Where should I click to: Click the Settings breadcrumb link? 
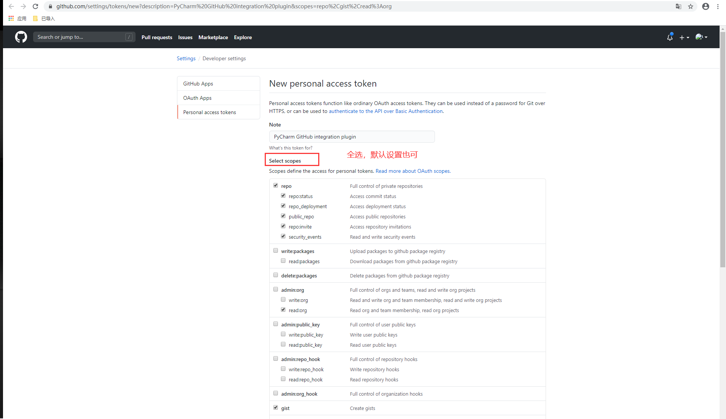click(186, 58)
